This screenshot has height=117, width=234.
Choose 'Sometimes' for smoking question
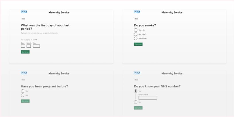pyautogui.click(x=136, y=38)
